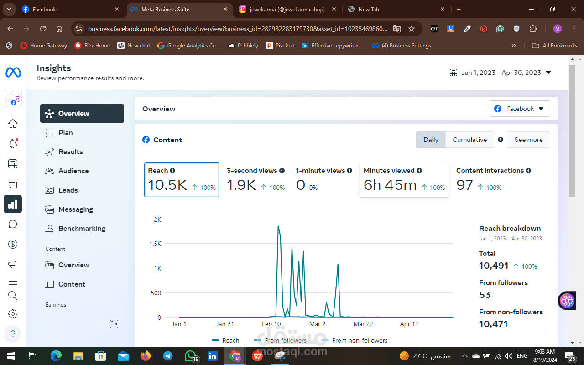Screen dimensions: 584x365
Task: Switch to jewekarma Instagram tab
Action: pyautogui.click(x=287, y=9)
